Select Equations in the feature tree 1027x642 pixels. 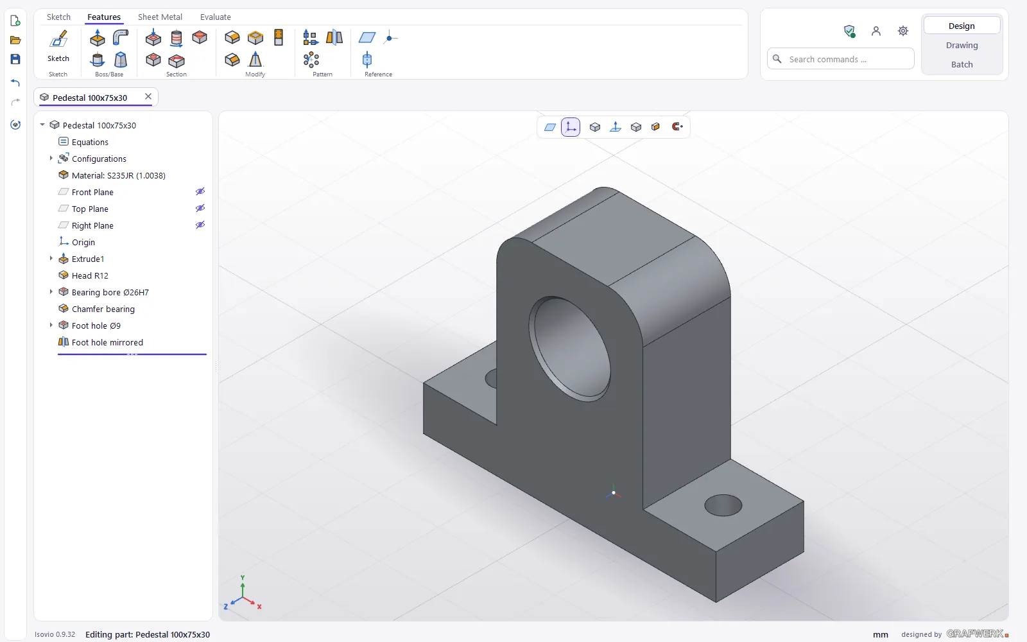point(90,142)
